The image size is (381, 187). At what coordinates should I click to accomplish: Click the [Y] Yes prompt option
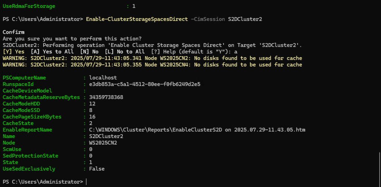pyautogui.click(x=13, y=52)
